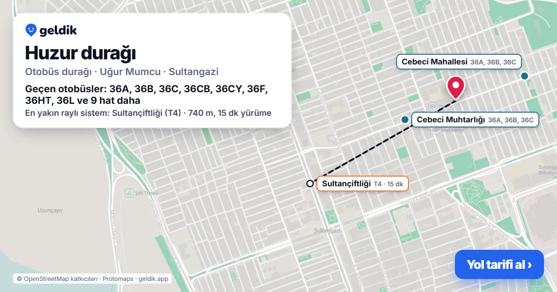Viewport: 557px width, 292px height.
Task: Click the Cebeci Muhtarlığı teal stop dot
Action: coord(405,120)
